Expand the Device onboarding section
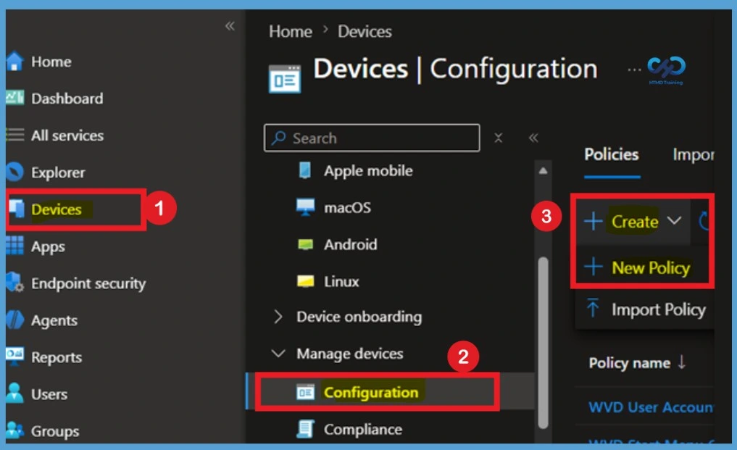This screenshot has height=450, width=737. click(278, 317)
